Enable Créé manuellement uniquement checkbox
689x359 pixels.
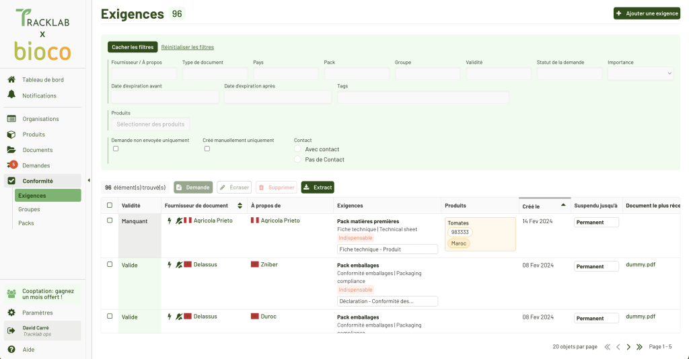click(x=207, y=149)
